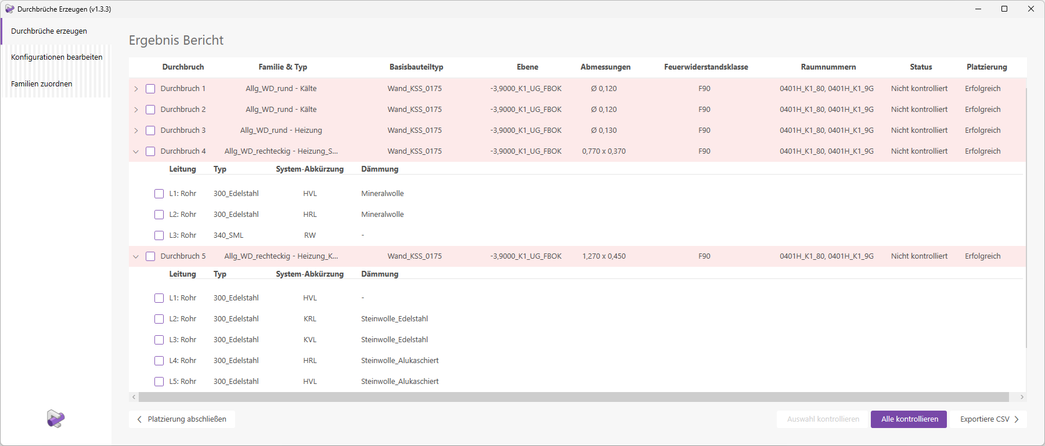Image resolution: width=1045 pixels, height=446 pixels.
Task: Open Konfigurationen bearbeiten page
Action: click(x=56, y=57)
